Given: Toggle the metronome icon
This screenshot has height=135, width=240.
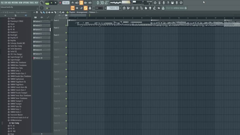Looking at the screenshot, I should 73,3.
